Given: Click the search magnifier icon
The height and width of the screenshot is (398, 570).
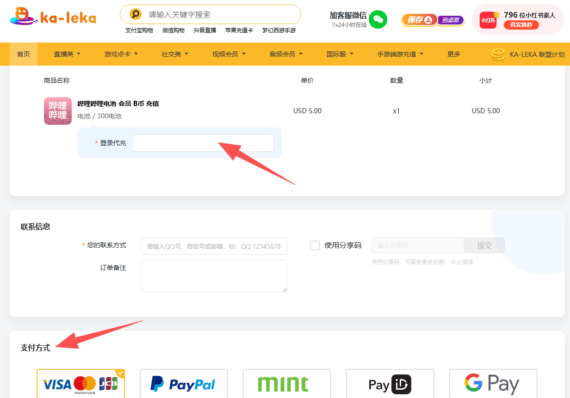Looking at the screenshot, I should click(135, 14).
